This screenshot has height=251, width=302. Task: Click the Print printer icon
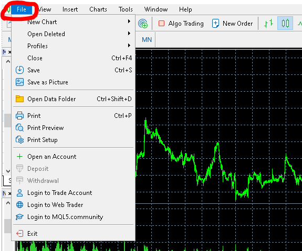coord(19,115)
